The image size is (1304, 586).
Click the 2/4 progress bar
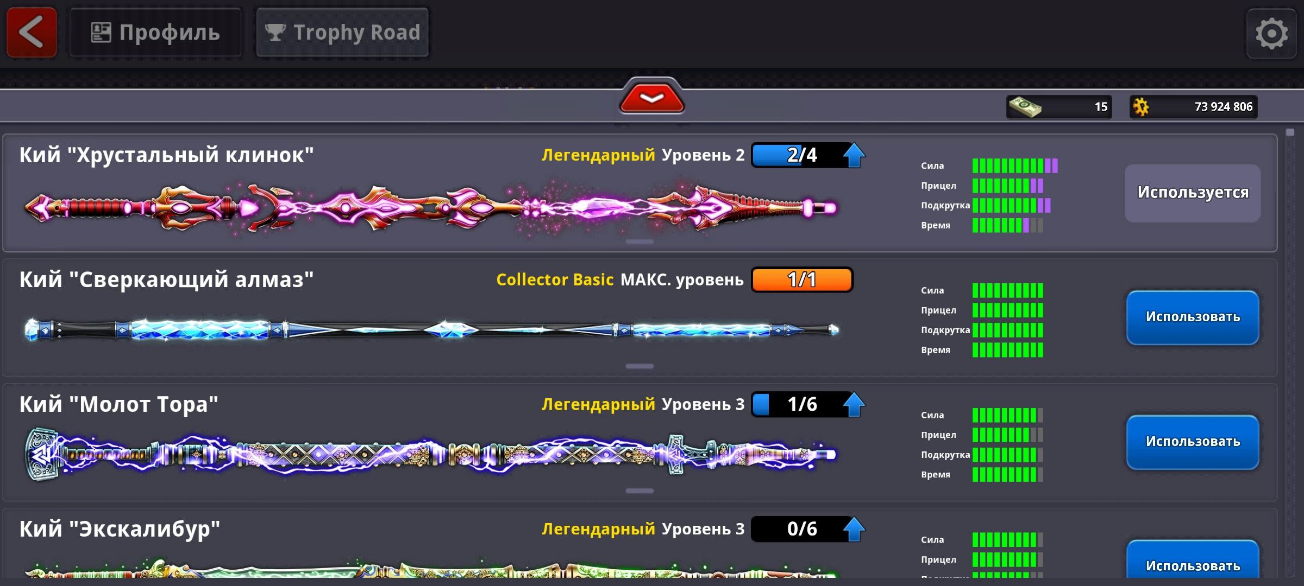[x=802, y=155]
